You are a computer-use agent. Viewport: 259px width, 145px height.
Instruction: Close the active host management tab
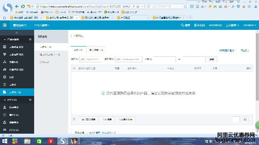pyautogui.click(x=77, y=18)
